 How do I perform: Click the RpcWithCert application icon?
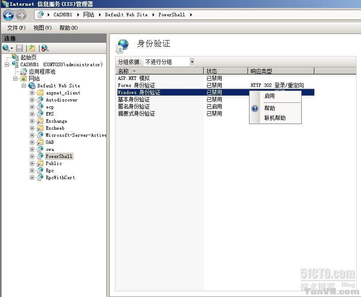(x=40, y=177)
